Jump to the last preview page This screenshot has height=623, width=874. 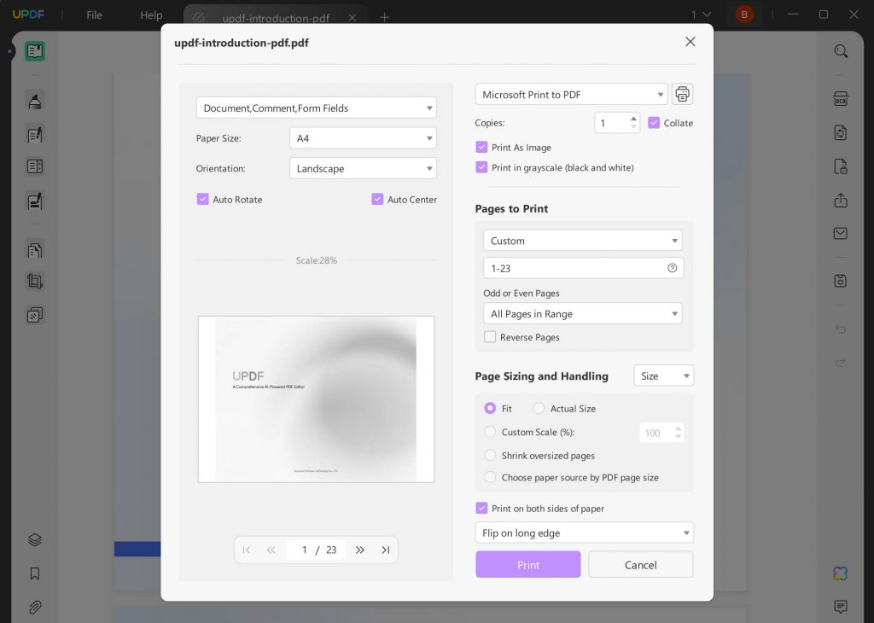point(385,550)
